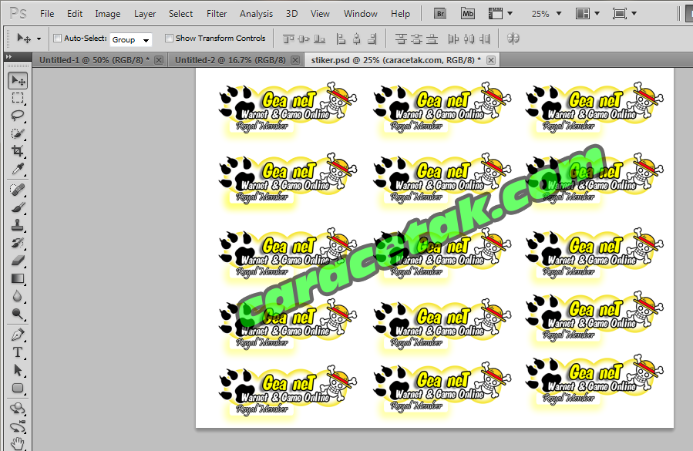Open the Help menu

400,14
